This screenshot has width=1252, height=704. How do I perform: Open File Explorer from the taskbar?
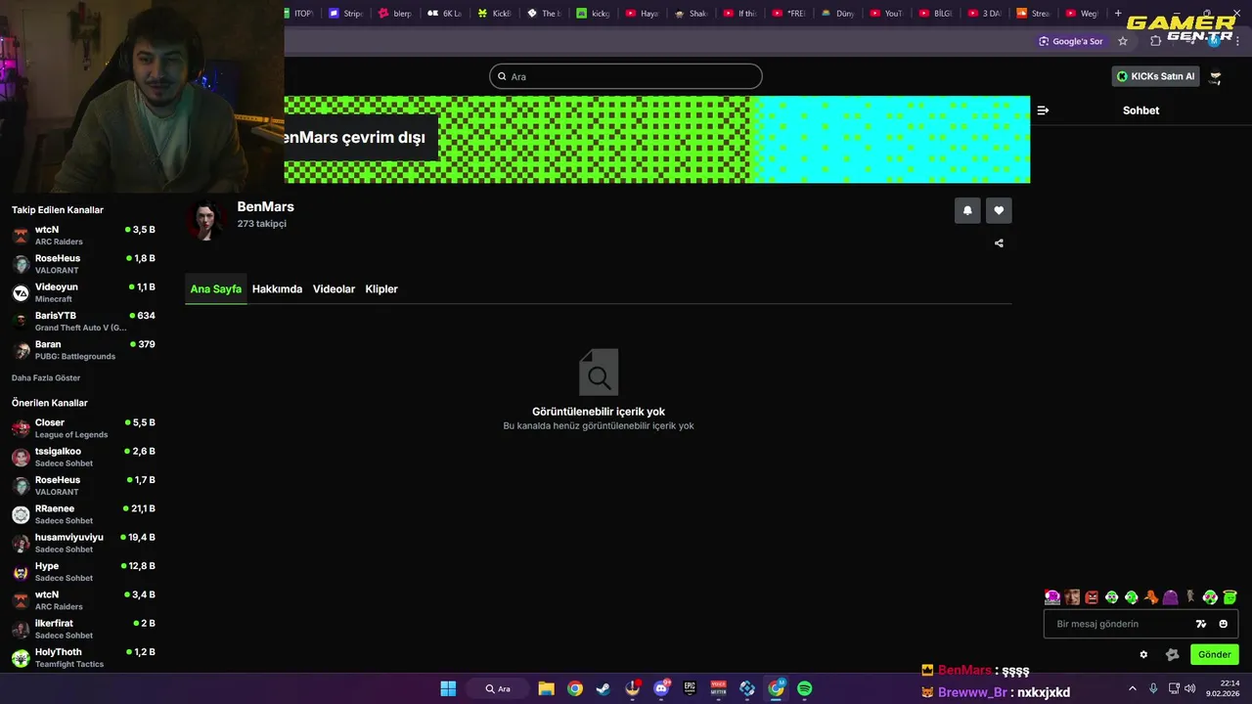pos(547,688)
